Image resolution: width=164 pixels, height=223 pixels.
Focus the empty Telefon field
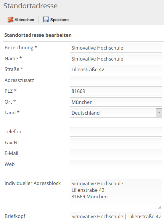(x=116, y=132)
